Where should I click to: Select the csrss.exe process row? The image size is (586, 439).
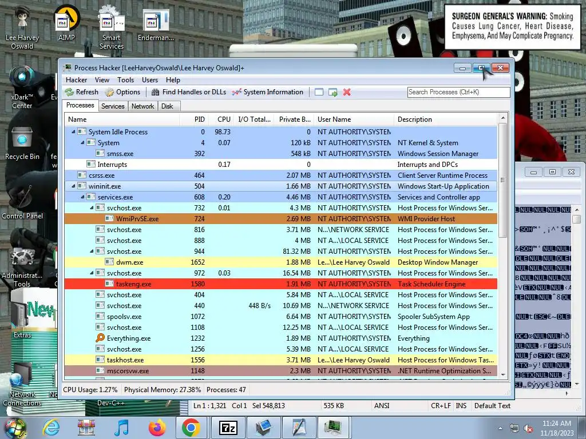pos(280,175)
